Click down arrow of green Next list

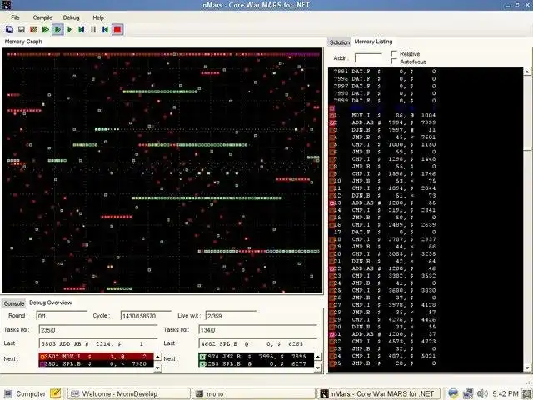(x=317, y=368)
